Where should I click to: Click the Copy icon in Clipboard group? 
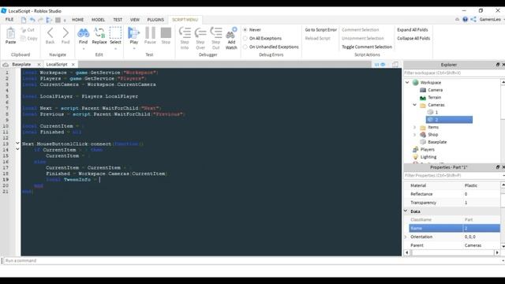(23, 39)
